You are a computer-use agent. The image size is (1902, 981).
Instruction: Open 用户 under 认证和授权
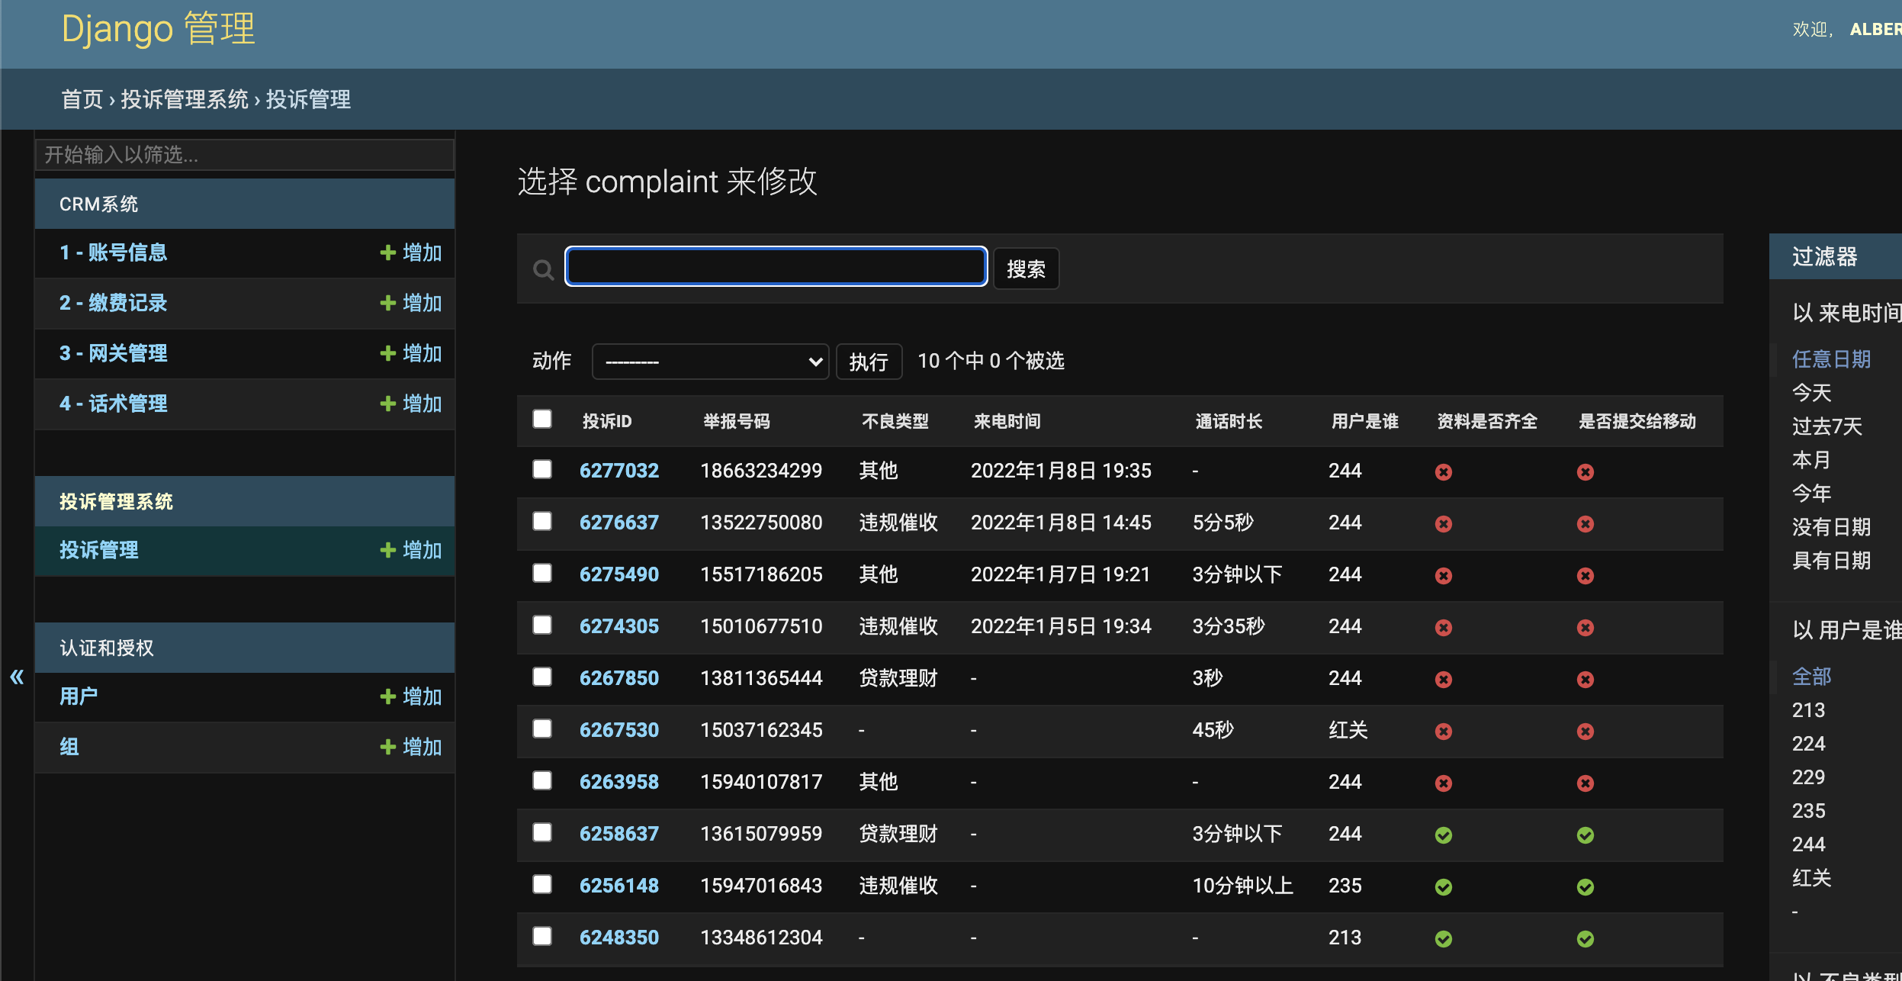79,696
